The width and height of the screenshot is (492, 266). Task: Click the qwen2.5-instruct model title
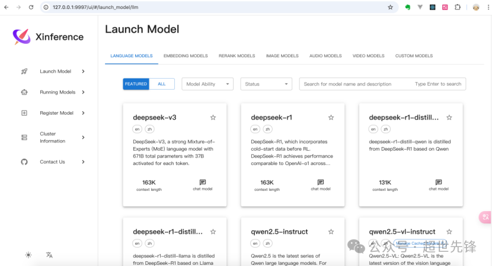click(279, 232)
